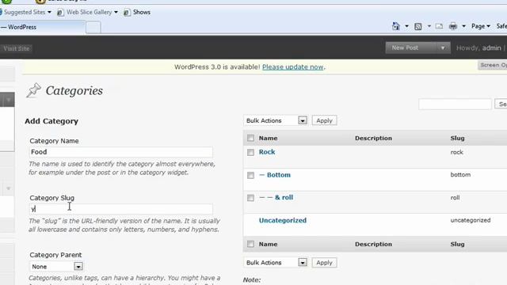Expand the RSS feeds dropdown arrow

429,26
